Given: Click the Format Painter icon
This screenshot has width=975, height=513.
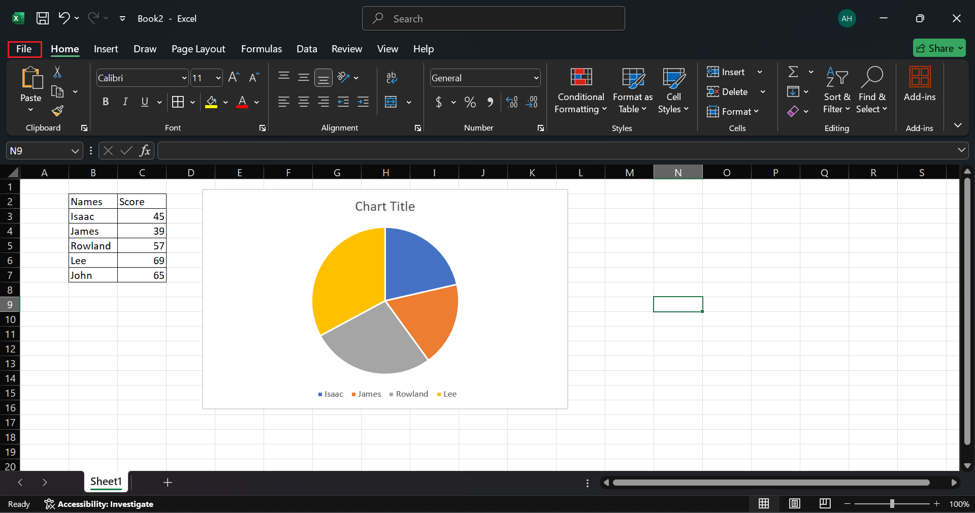Looking at the screenshot, I should (x=57, y=111).
